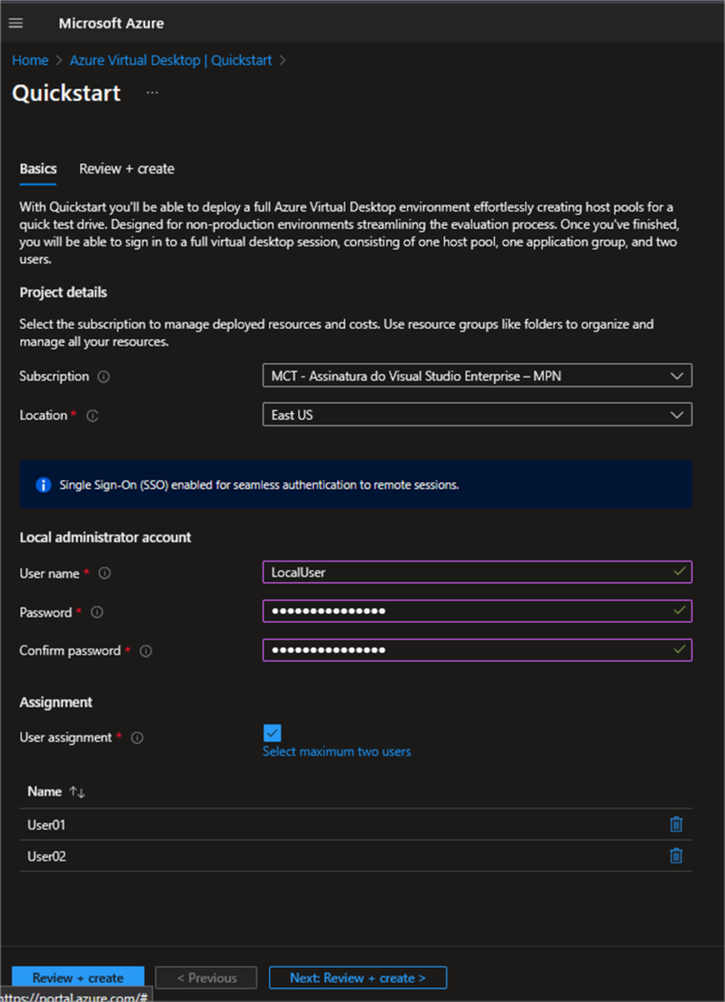Go to Home breadcrumb
Screen dimensions: 725x1002
[30, 60]
